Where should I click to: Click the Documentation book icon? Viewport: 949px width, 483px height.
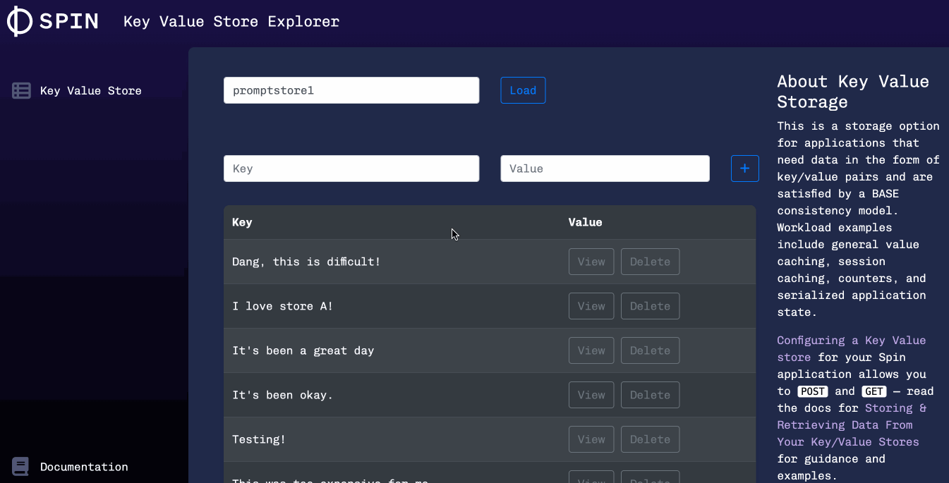pyautogui.click(x=20, y=466)
